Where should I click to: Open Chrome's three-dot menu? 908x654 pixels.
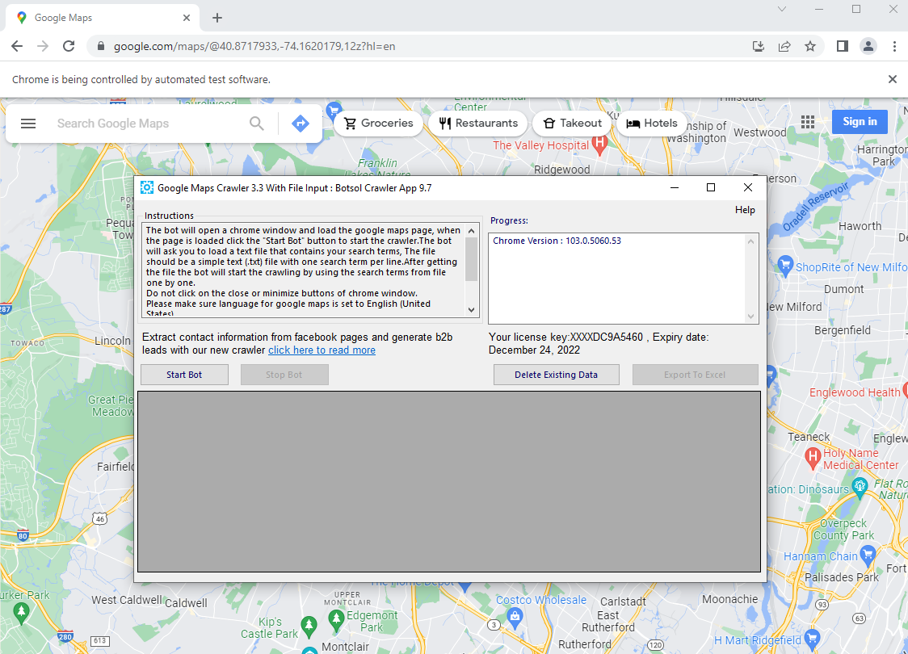tap(894, 46)
